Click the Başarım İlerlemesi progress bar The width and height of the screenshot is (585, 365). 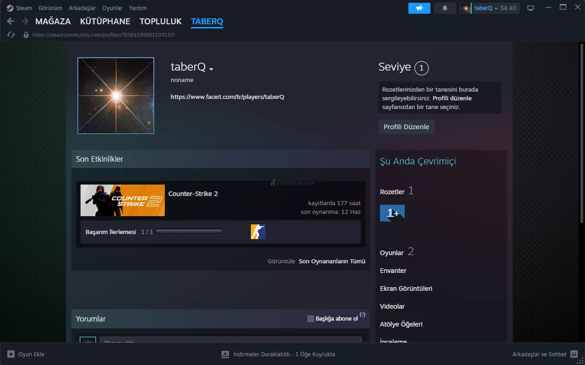(189, 232)
